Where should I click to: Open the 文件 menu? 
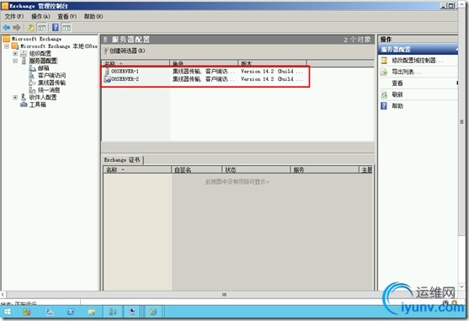tap(13, 17)
